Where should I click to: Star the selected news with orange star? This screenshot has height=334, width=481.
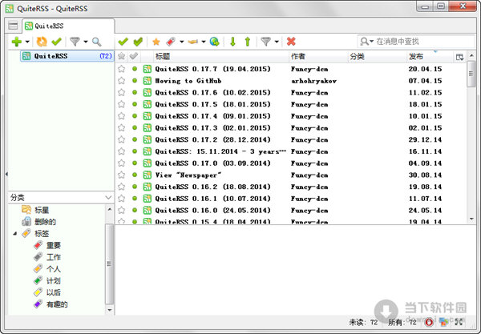point(156,42)
